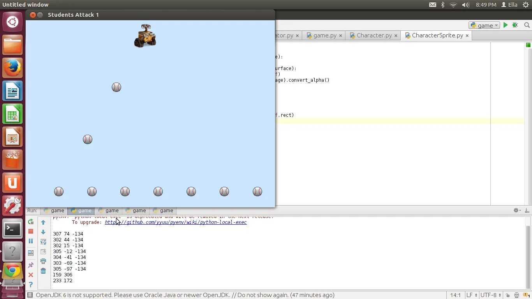Image resolution: width=532 pixels, height=299 pixels.
Task: Open LibreOffice Impress from launcher
Action: coord(12,137)
